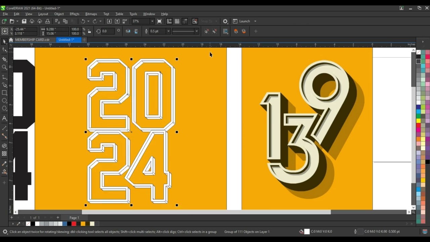Select the Polygon tool
This screenshot has width=430, height=242.
point(4,108)
